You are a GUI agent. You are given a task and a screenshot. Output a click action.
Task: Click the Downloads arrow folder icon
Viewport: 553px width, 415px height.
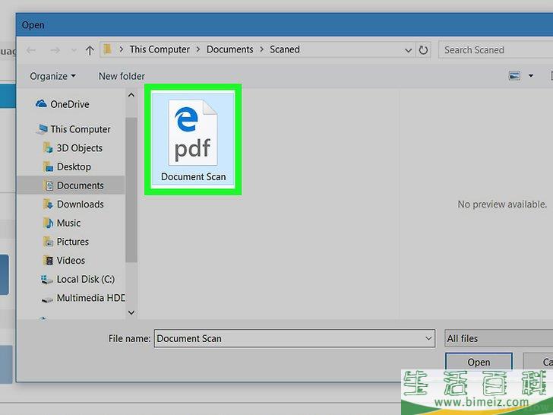[48, 204]
